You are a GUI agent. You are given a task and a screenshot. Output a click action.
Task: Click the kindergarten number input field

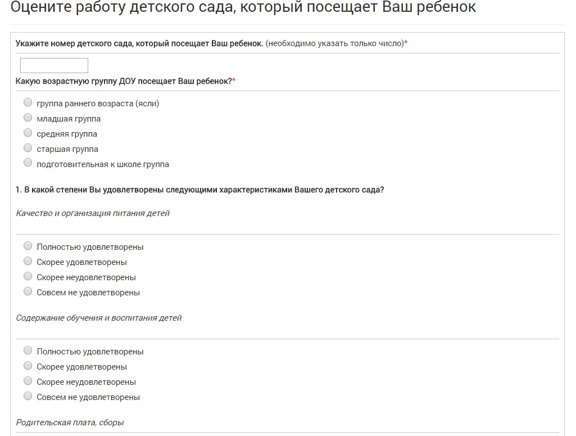(x=54, y=65)
